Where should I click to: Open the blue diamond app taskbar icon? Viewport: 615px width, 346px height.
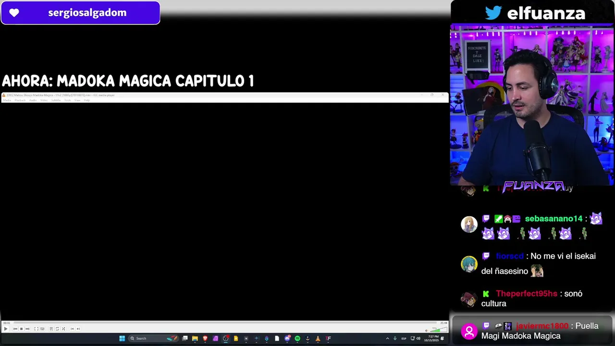point(267,338)
